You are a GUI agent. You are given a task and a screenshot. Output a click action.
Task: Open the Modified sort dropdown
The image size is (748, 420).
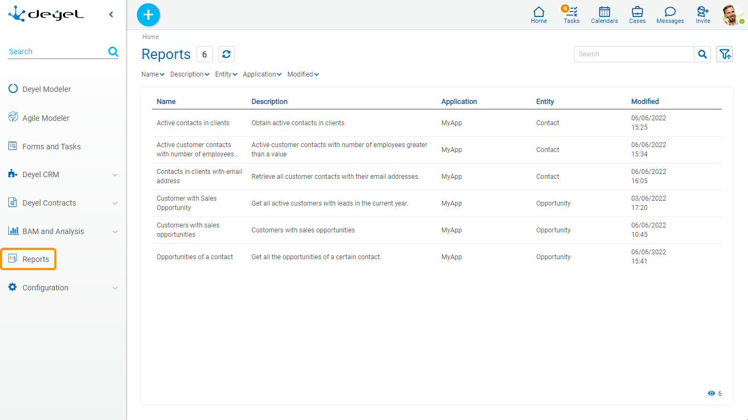303,74
